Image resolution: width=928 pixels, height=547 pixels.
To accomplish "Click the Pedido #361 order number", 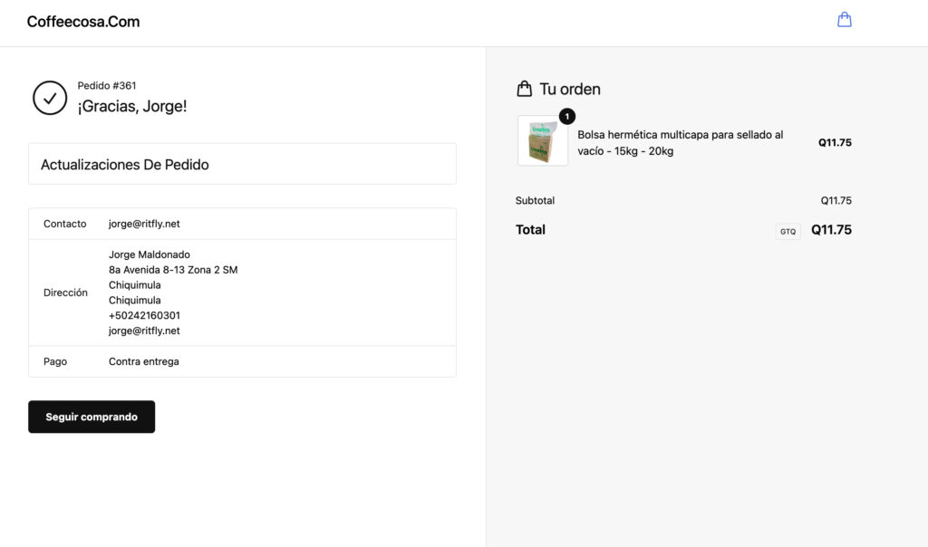I will pyautogui.click(x=107, y=86).
